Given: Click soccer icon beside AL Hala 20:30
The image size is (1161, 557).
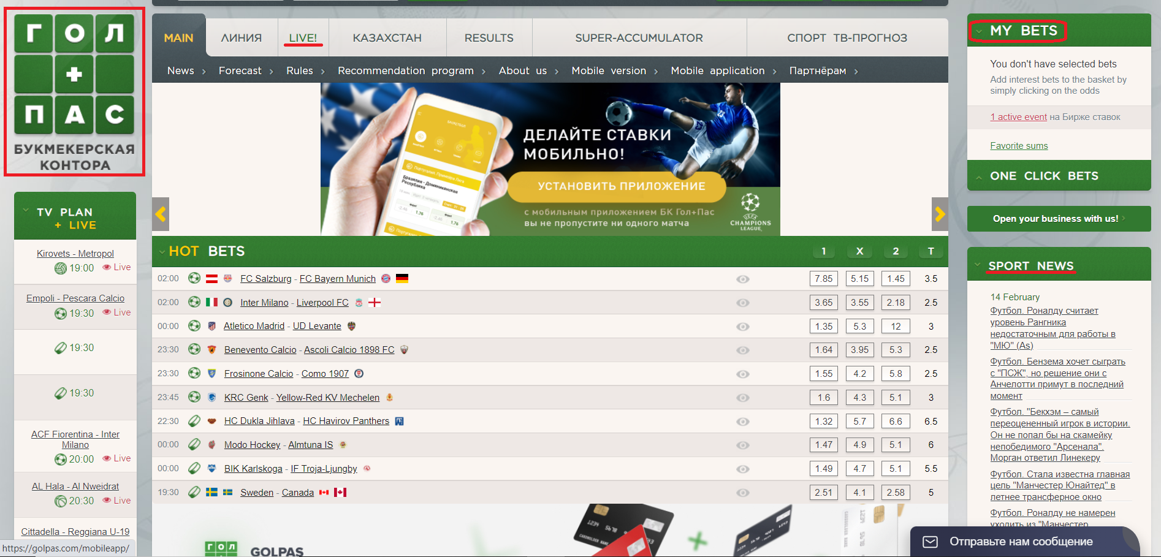Looking at the screenshot, I should pyautogui.click(x=61, y=501).
